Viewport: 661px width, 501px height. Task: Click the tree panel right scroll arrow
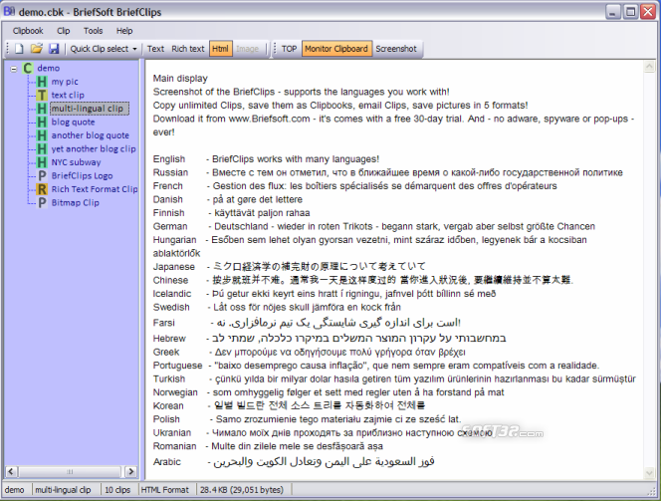[x=131, y=471]
